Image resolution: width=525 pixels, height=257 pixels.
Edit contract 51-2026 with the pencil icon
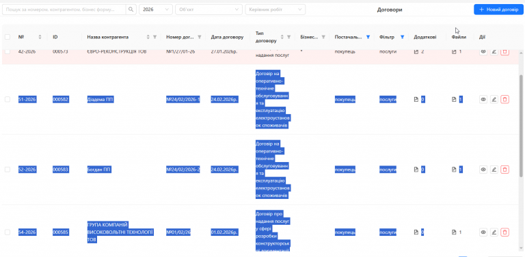tap(494, 99)
